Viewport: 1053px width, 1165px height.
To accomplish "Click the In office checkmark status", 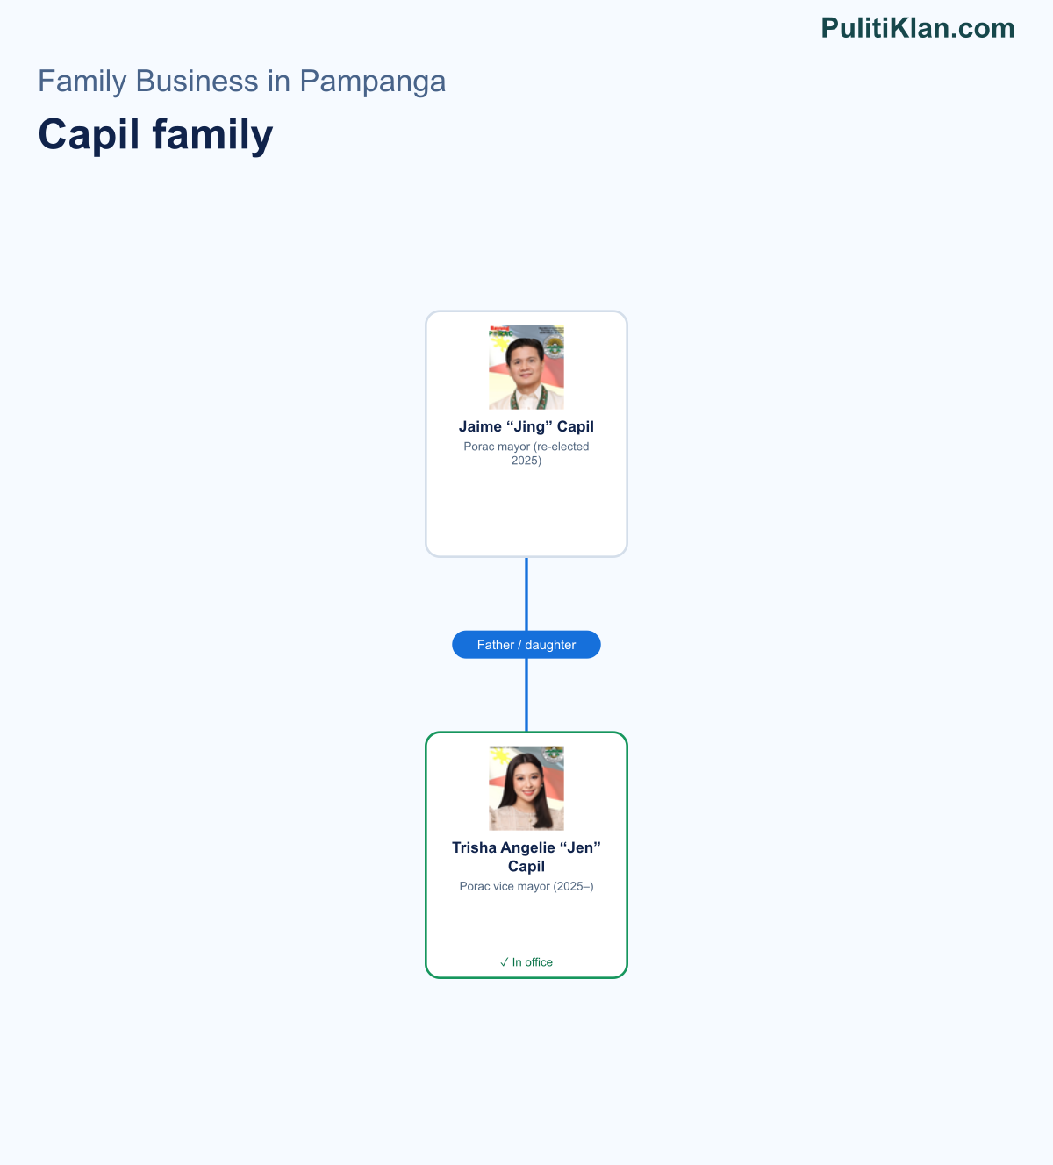I will pyautogui.click(x=526, y=962).
